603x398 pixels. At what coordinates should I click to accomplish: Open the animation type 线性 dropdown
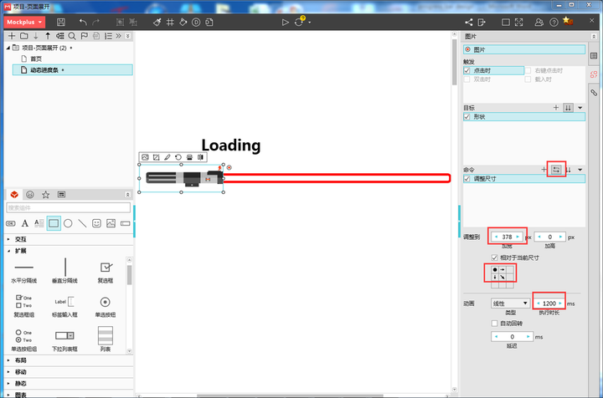[510, 304]
